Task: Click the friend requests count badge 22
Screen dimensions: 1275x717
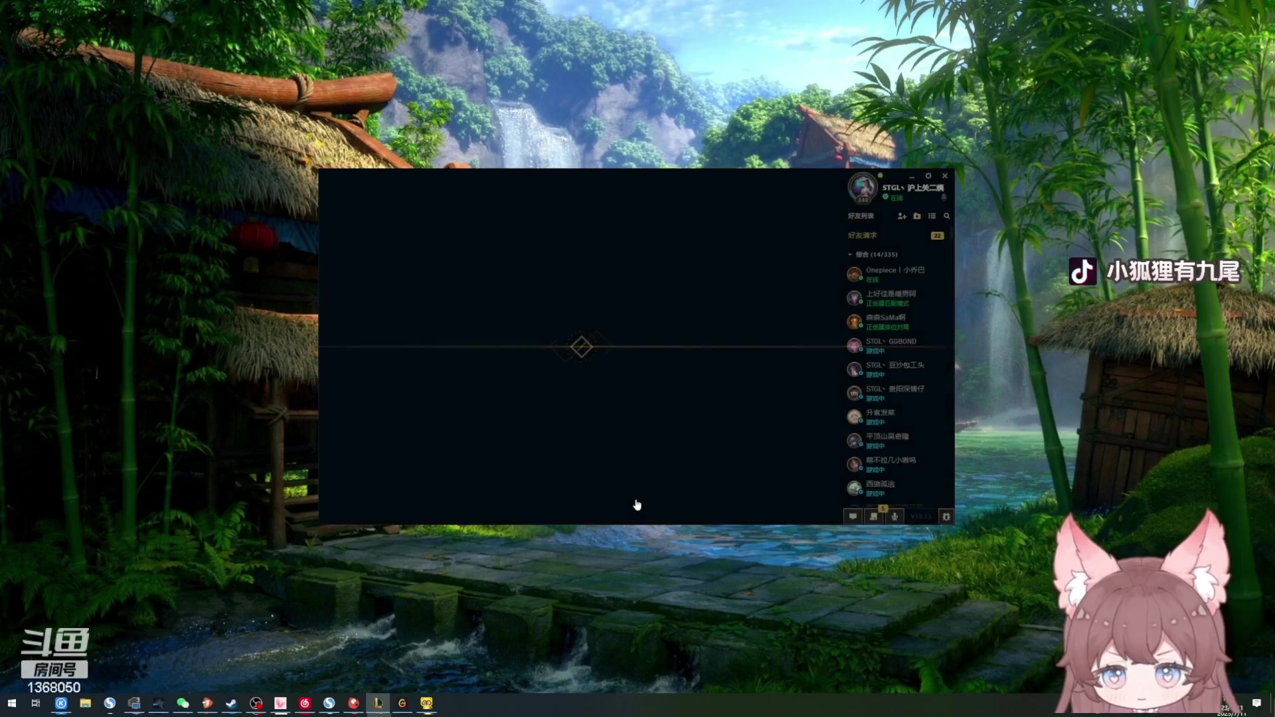Action: point(937,236)
